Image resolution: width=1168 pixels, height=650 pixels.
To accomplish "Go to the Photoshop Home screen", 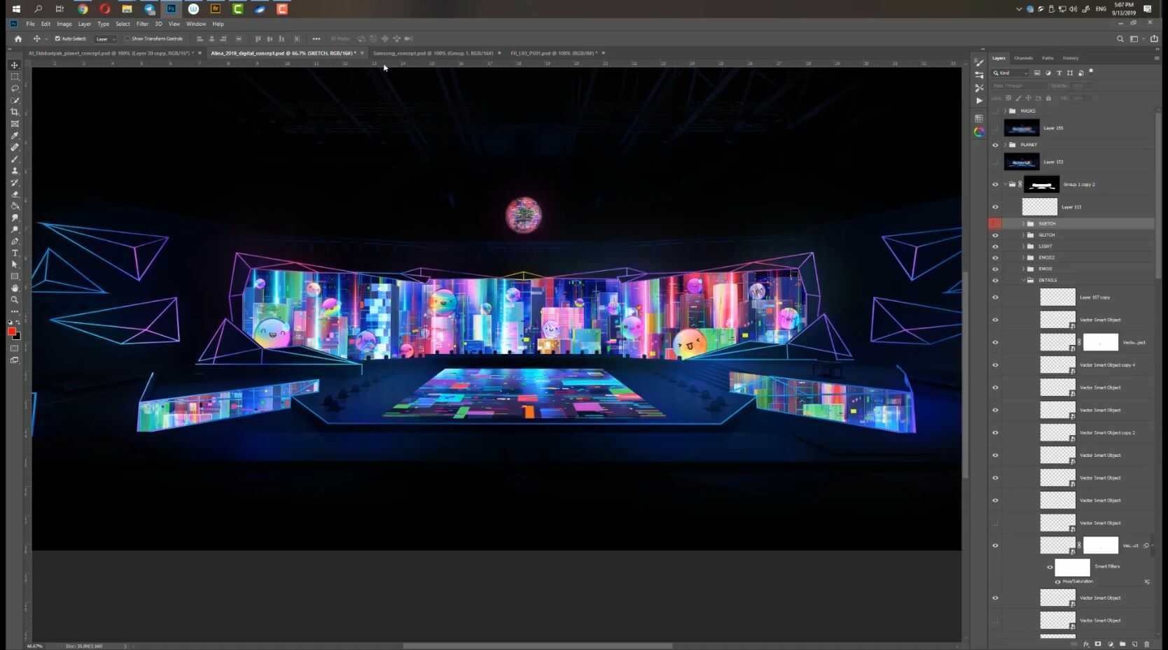I will pos(18,38).
